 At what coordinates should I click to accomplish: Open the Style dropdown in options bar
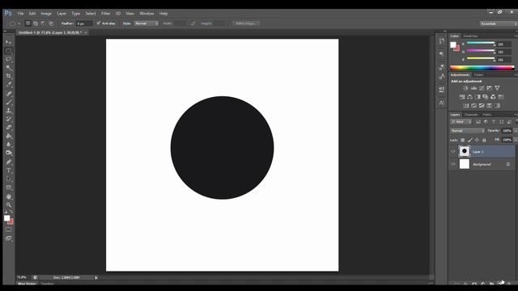pos(146,23)
